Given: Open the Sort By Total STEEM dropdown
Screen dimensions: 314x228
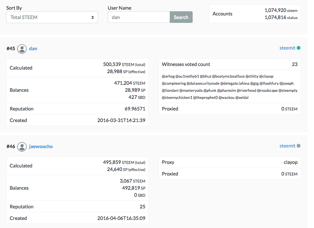Looking at the screenshot, I should coord(52,17).
